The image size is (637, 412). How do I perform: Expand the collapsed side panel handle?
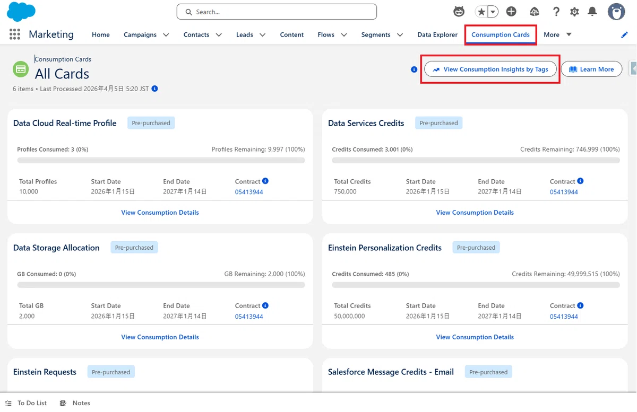pos(633,68)
